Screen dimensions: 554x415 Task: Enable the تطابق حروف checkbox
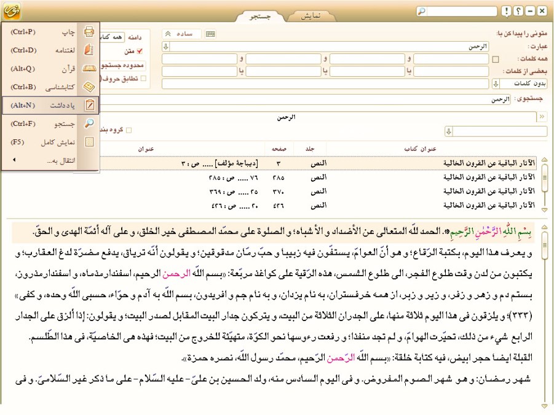click(x=143, y=79)
